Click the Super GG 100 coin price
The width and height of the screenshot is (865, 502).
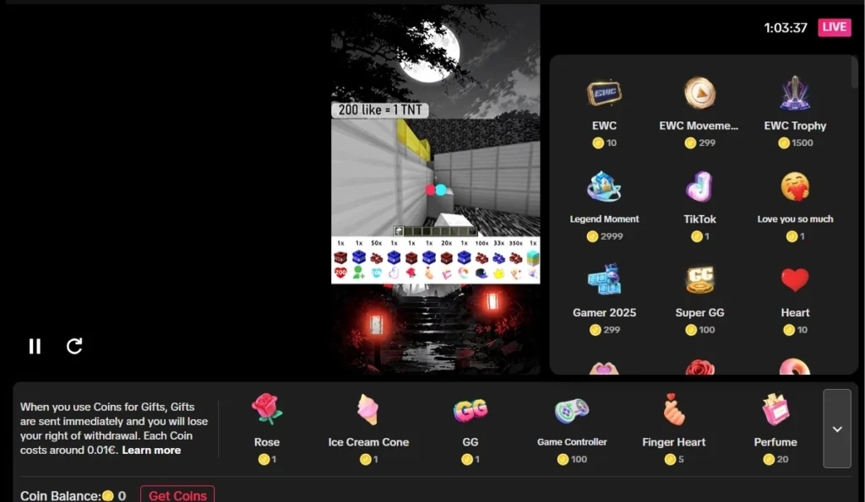pyautogui.click(x=699, y=330)
